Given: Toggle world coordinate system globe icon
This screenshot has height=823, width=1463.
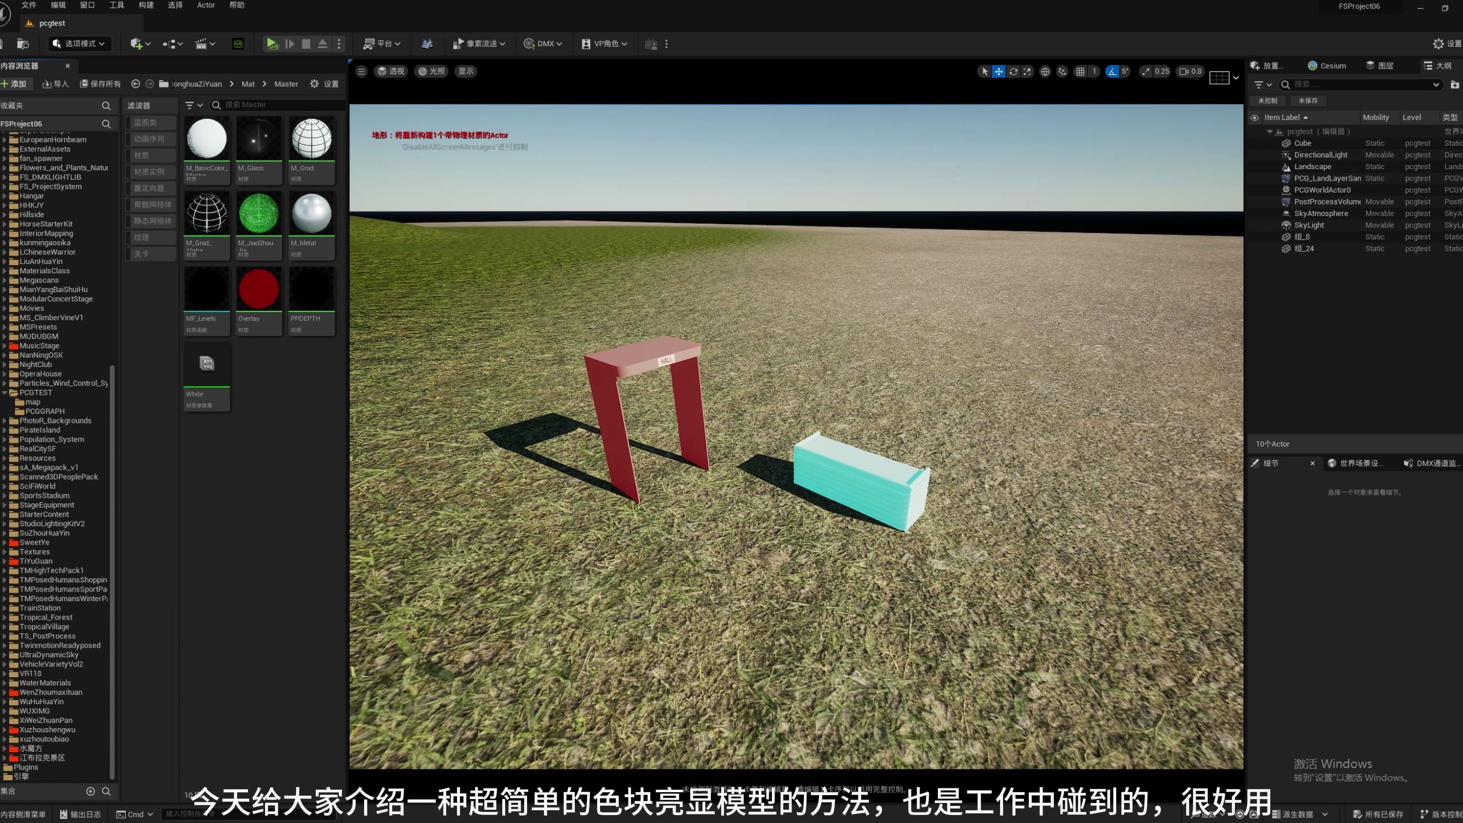Looking at the screenshot, I should coord(1045,71).
